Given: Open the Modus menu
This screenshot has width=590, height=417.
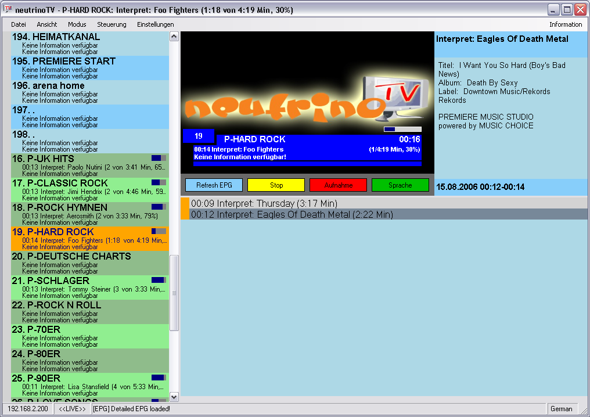Looking at the screenshot, I should (x=77, y=24).
